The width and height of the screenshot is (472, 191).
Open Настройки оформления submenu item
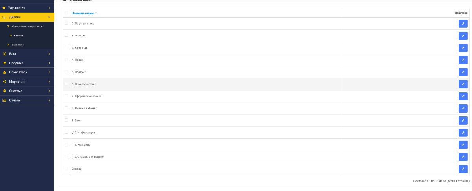pyautogui.click(x=28, y=26)
